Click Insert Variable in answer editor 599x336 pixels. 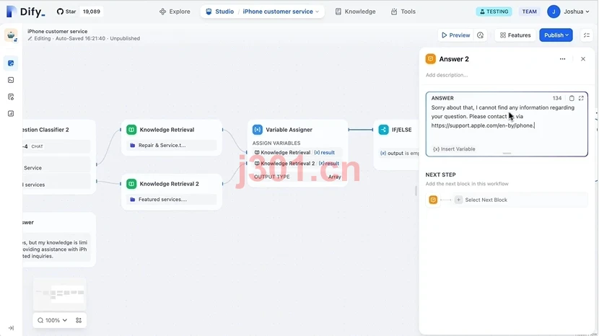pyautogui.click(x=454, y=149)
